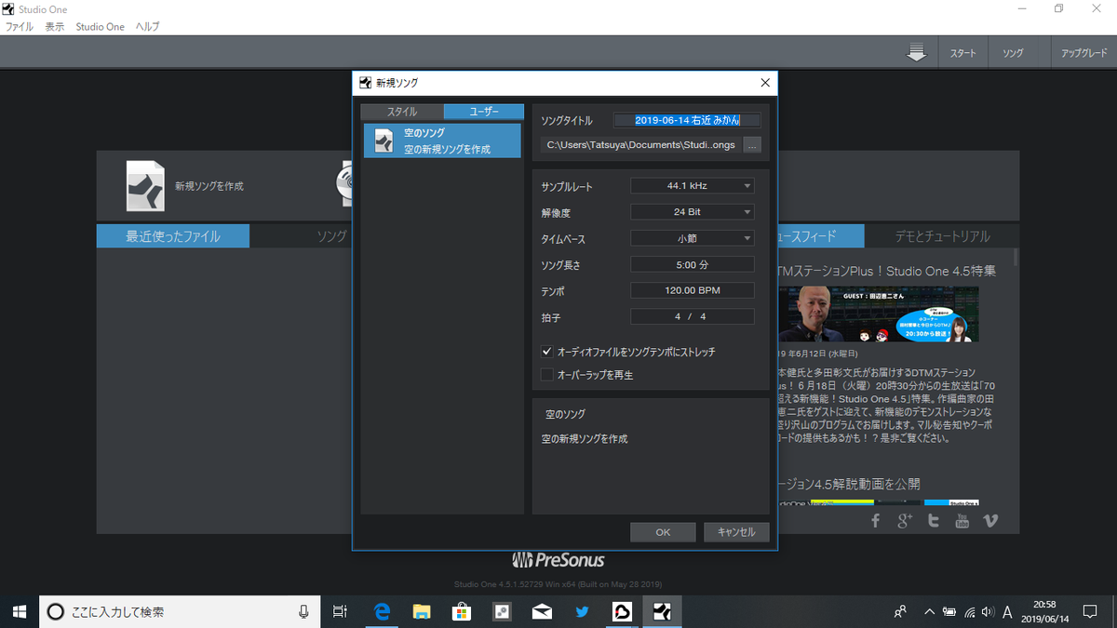Click the time signature 4 / 4 field
The width and height of the screenshot is (1117, 628).
(x=693, y=316)
